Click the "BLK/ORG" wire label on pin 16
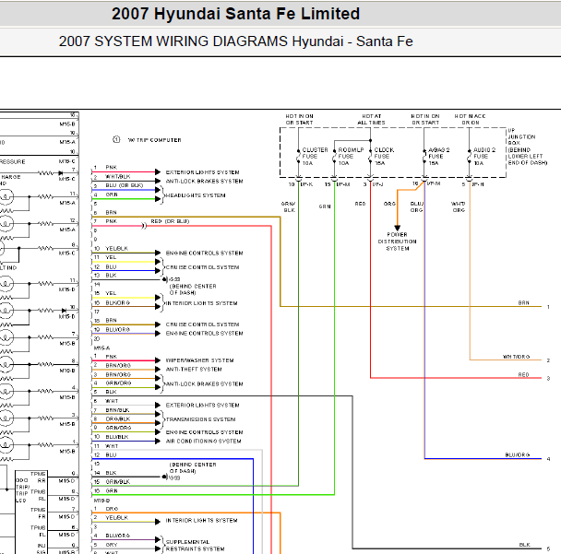The width and height of the screenshot is (561, 554). [x=118, y=302]
